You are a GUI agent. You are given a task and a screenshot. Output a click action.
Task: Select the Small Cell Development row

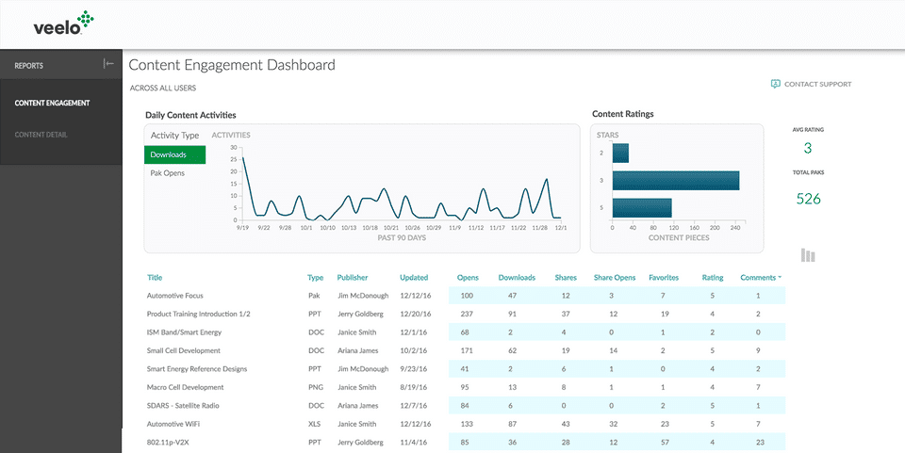point(185,350)
